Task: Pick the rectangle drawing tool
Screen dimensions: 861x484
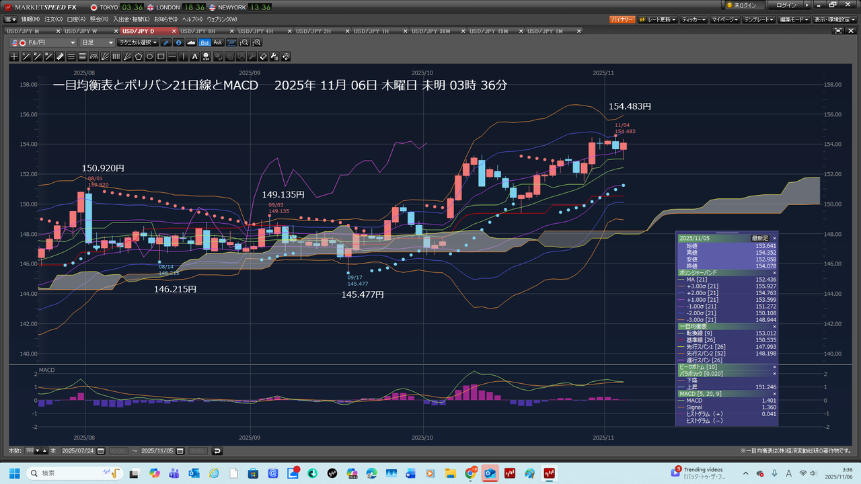Action: coord(161,56)
